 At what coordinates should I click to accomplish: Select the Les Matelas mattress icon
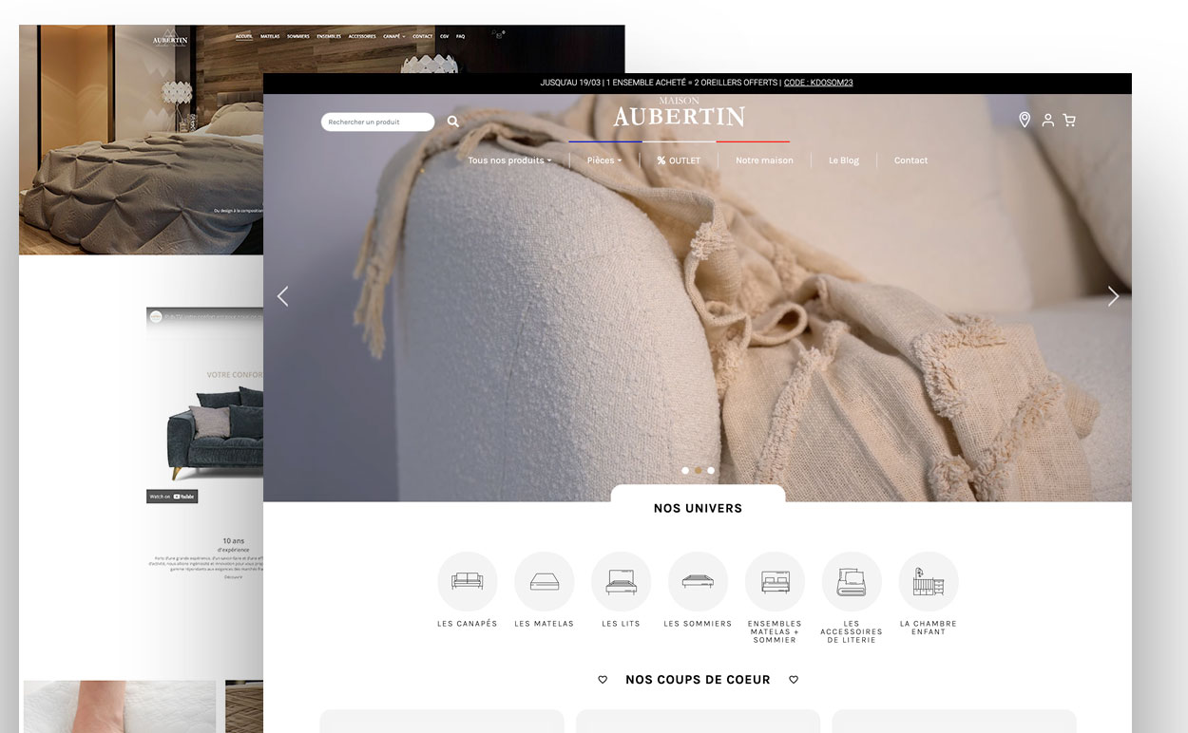point(545,582)
